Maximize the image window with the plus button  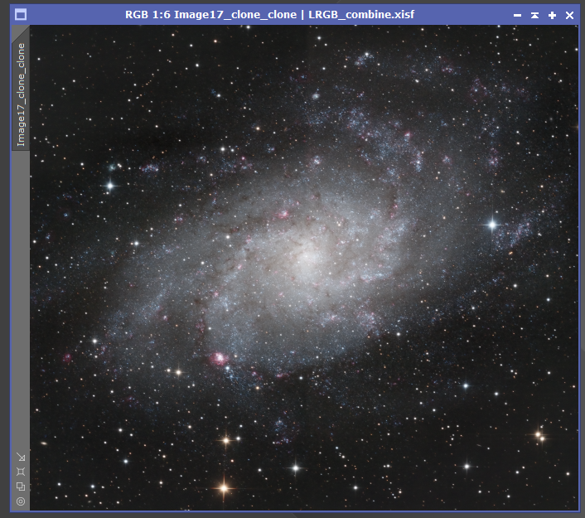click(552, 15)
